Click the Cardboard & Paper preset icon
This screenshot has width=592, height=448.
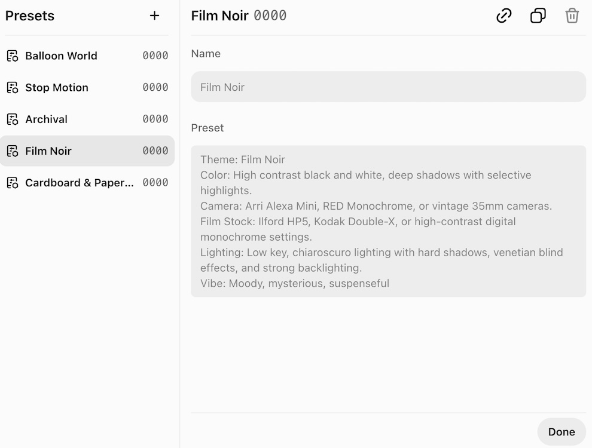pos(12,183)
